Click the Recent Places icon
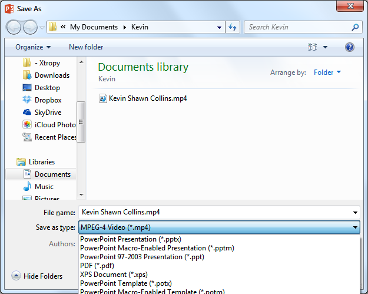The height and width of the screenshot is (294, 368). (x=27, y=137)
